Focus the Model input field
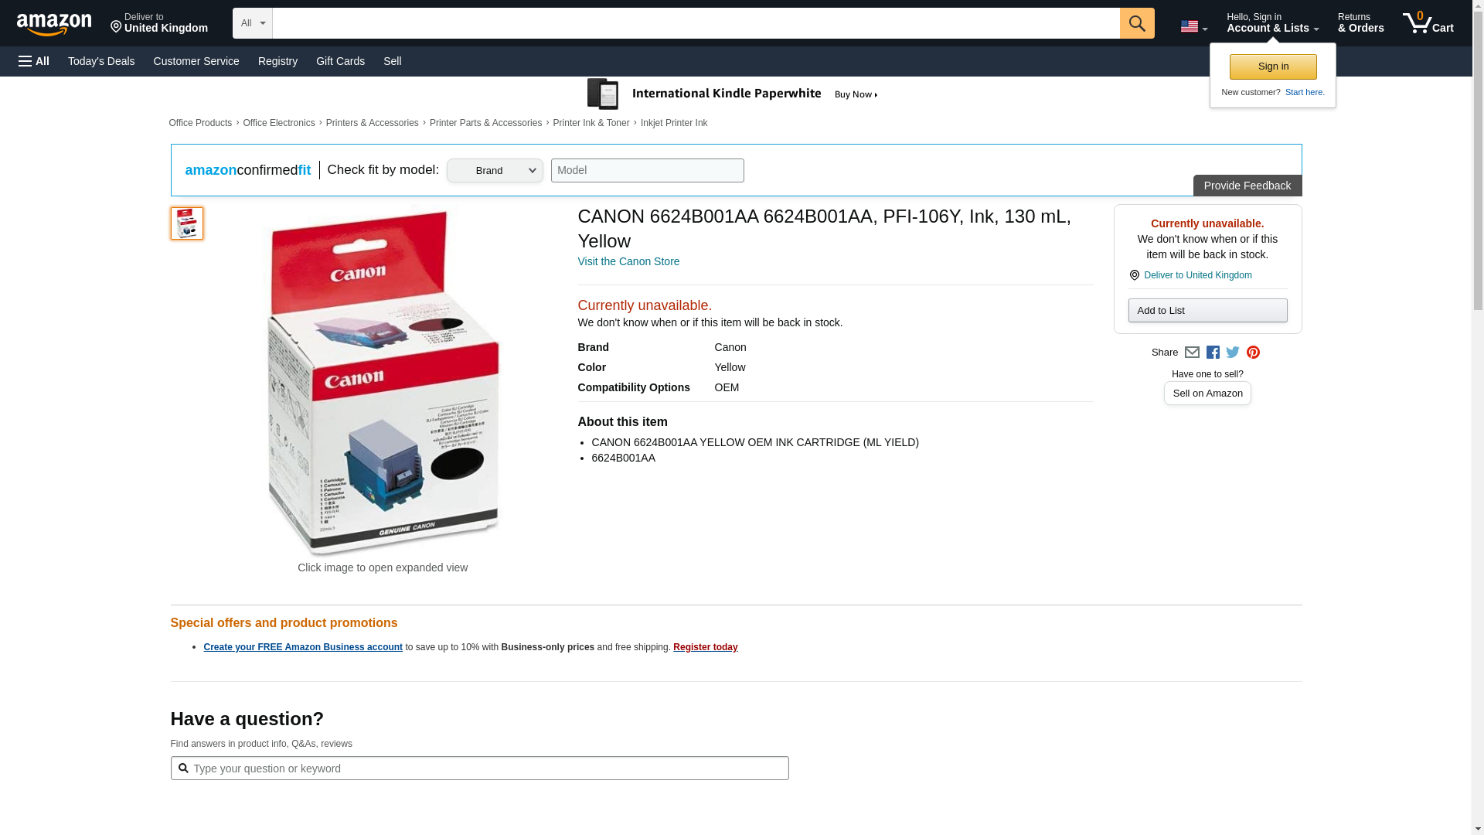 647,171
